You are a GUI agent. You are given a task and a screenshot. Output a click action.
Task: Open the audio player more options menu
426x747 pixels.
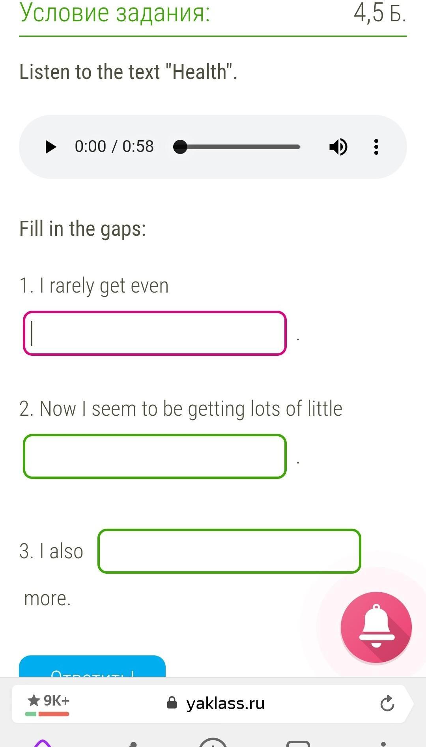tap(376, 147)
